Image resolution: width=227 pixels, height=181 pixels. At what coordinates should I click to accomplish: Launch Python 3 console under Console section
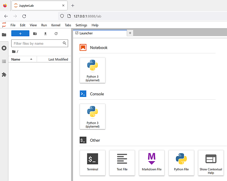click(93, 116)
